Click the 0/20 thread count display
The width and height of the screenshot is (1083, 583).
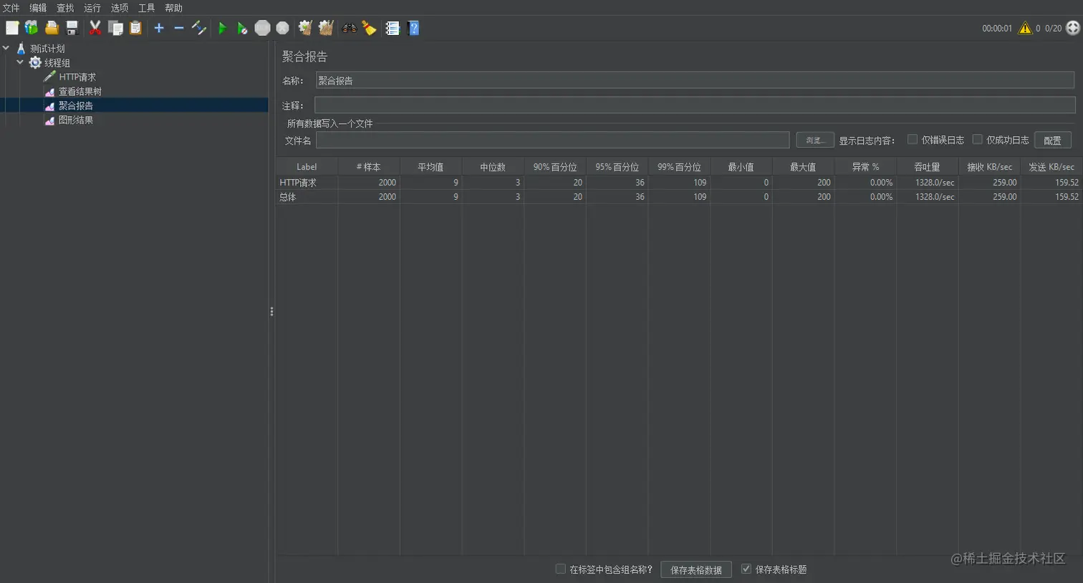[1053, 29]
